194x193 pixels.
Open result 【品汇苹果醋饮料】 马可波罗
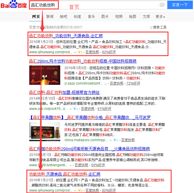click(90, 117)
